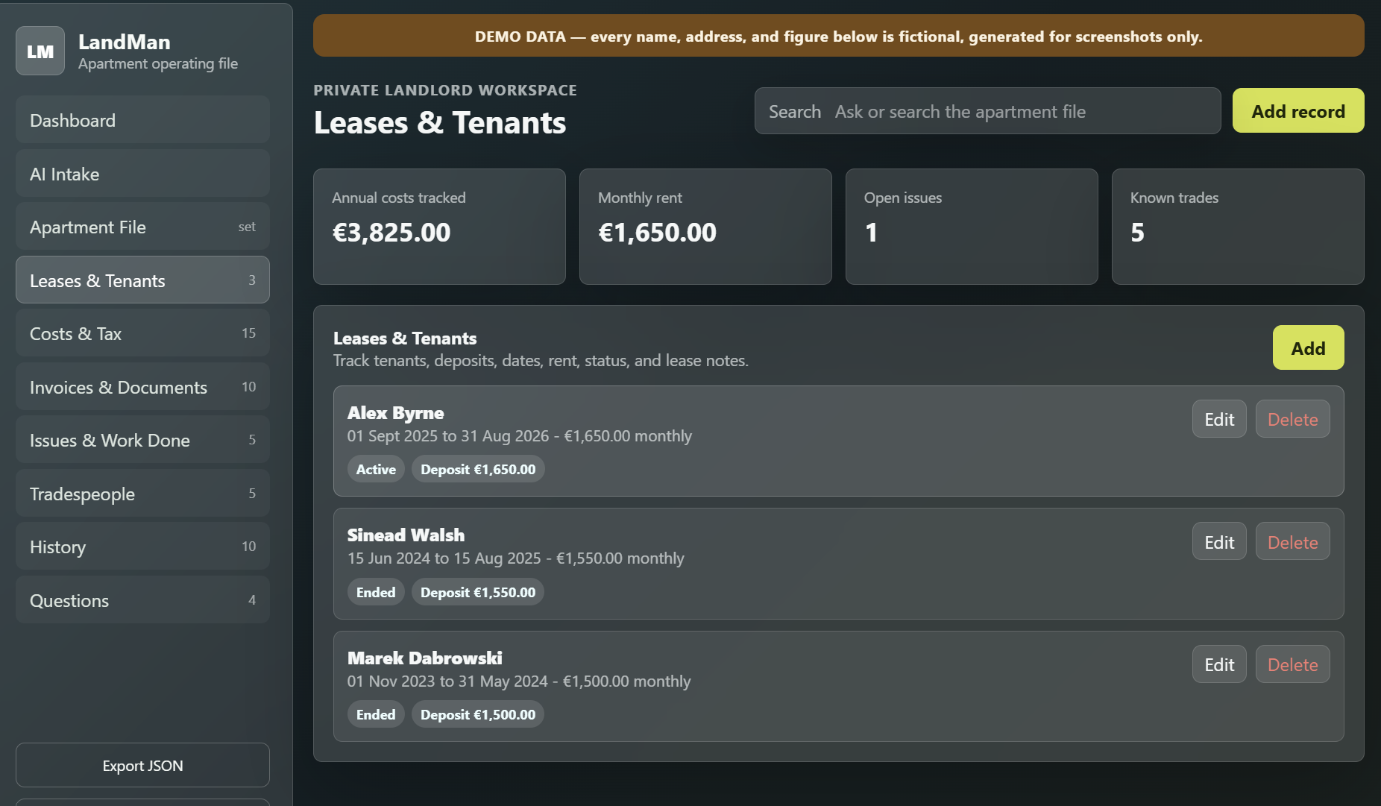Click the '01 Nov 2023 to 31 May 2024' text

[447, 681]
